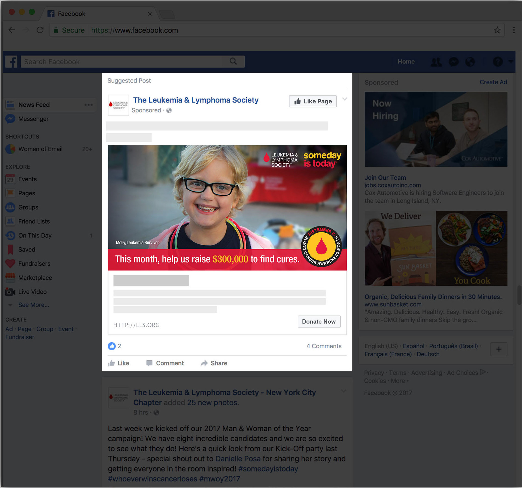Click the page's vertical scrollbar thumb
This screenshot has height=488, width=522.
(x=519, y=295)
